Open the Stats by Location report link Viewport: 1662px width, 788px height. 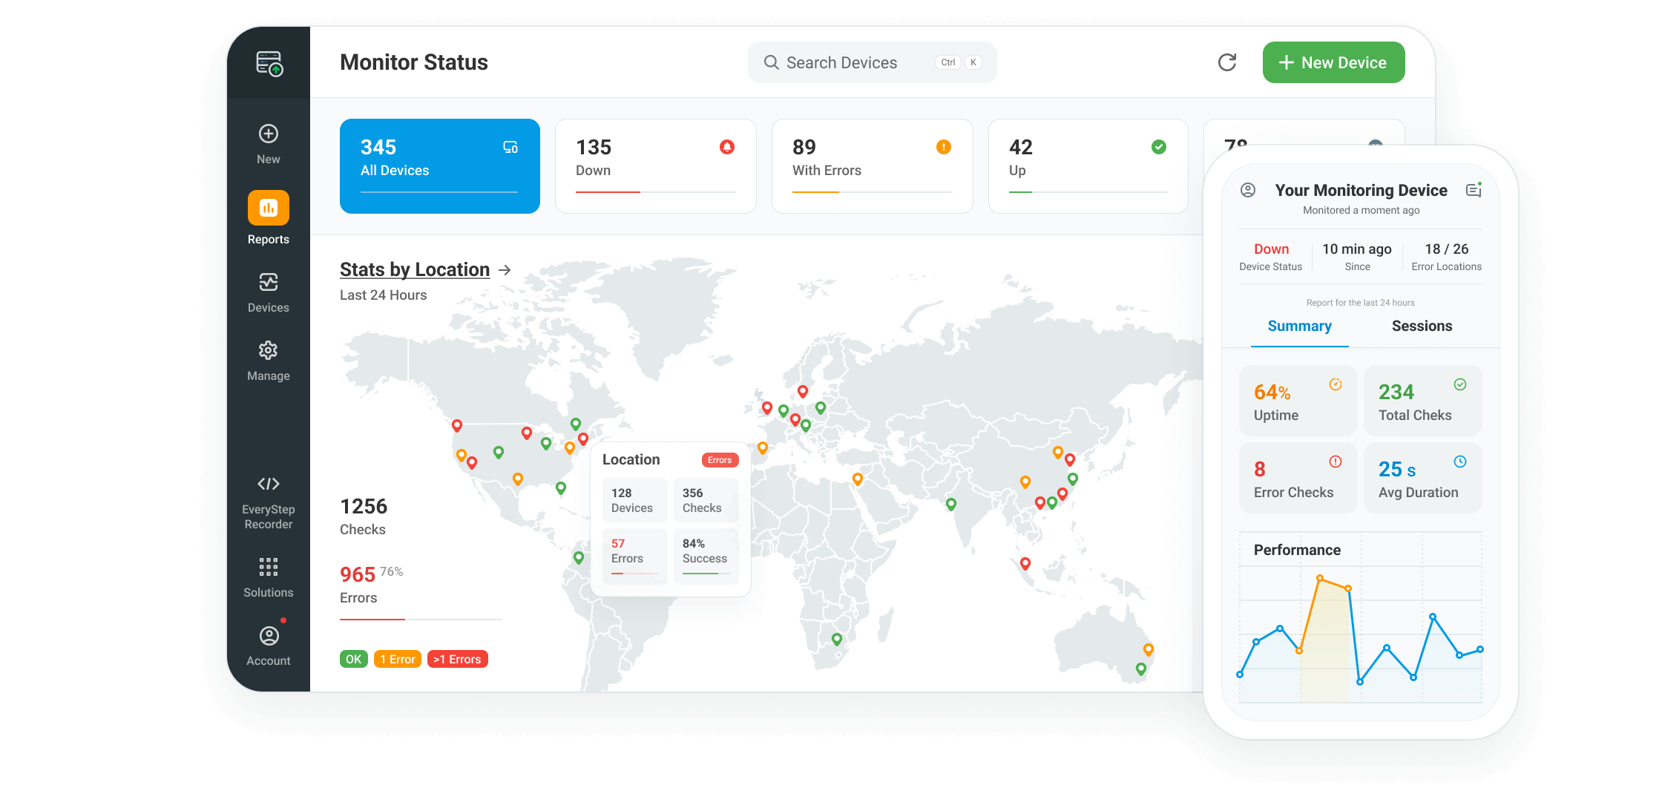tap(414, 269)
